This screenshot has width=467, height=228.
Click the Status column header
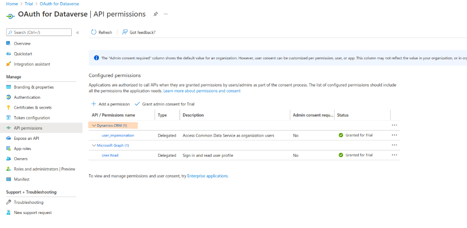(x=343, y=115)
